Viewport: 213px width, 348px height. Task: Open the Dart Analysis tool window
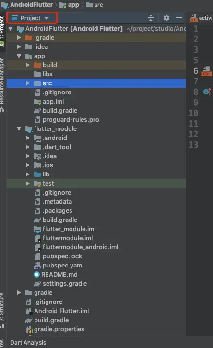tap(28, 342)
